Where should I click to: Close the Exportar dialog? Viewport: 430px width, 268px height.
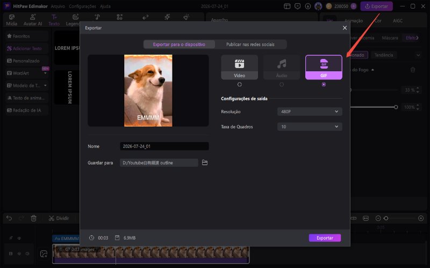tap(345, 28)
